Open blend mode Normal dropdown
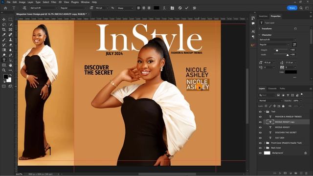 coord(270,101)
